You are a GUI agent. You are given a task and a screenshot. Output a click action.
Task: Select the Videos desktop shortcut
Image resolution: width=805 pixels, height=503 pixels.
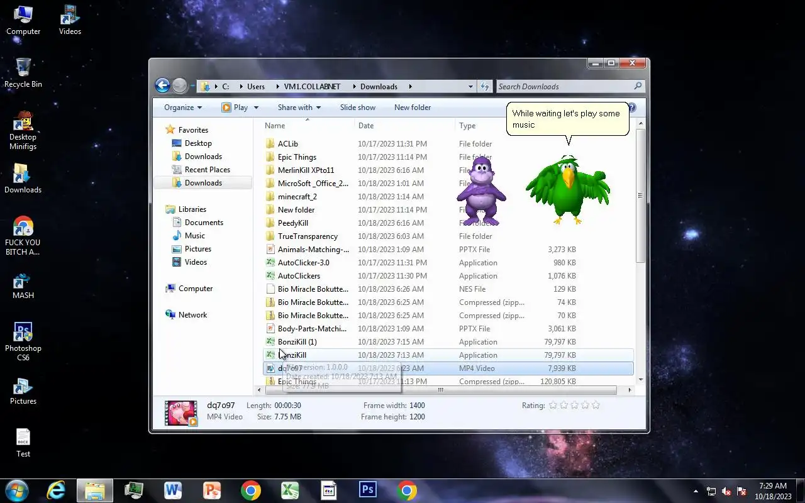coord(70,20)
